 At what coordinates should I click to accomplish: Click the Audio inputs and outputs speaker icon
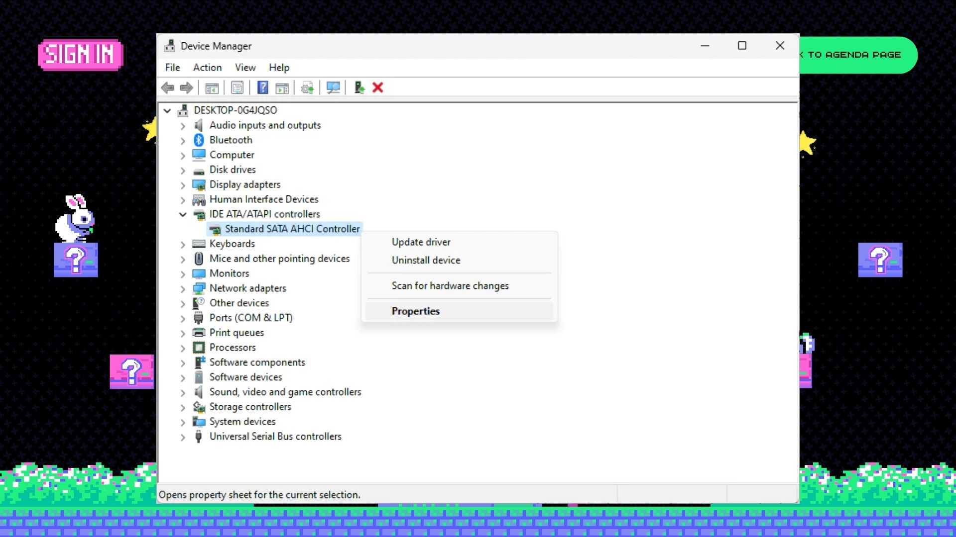[199, 125]
